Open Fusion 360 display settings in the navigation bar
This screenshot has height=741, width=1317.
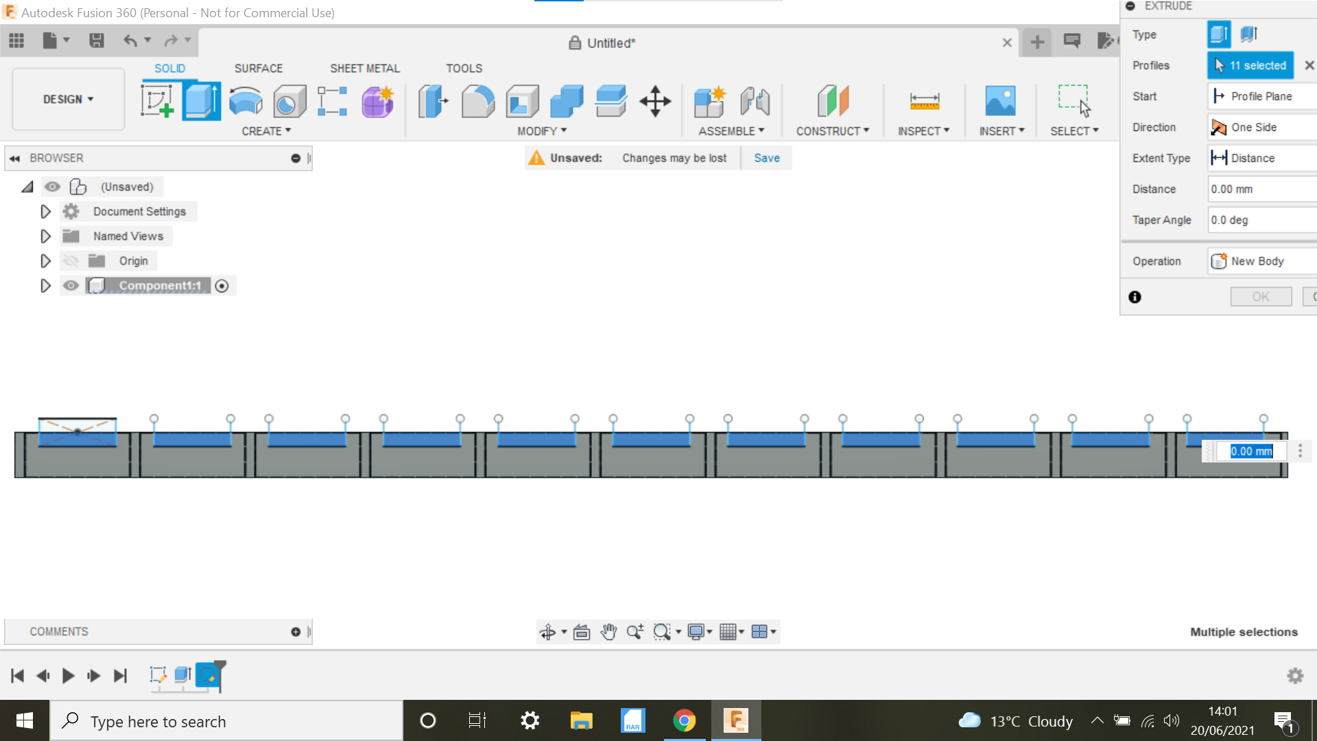pos(699,631)
